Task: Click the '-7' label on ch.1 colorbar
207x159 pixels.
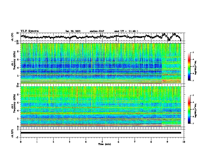Action: click(x=193, y=81)
